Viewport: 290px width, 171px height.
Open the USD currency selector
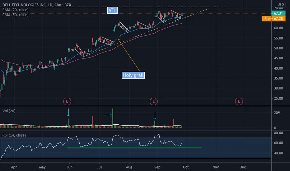pyautogui.click(x=280, y=4)
